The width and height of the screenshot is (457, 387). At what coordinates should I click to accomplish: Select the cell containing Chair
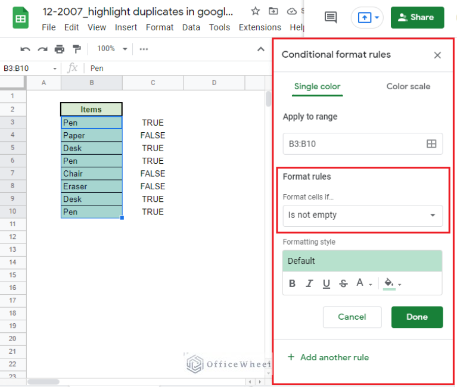click(x=92, y=173)
